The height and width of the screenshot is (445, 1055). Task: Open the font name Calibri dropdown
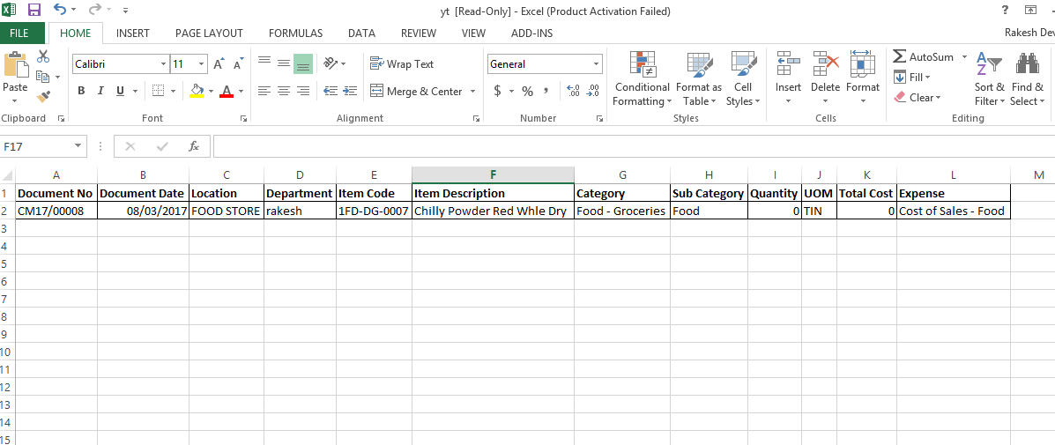[x=163, y=64]
